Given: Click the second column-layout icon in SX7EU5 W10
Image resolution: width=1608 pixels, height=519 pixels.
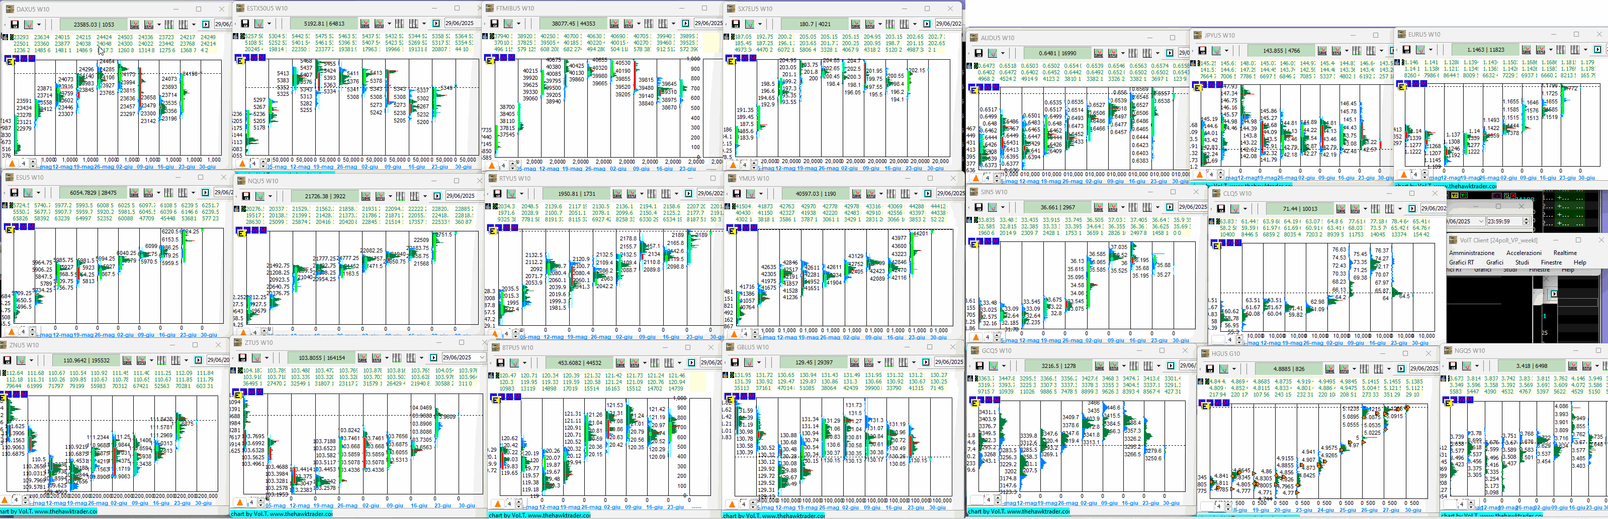Looking at the screenshot, I should 904,24.
